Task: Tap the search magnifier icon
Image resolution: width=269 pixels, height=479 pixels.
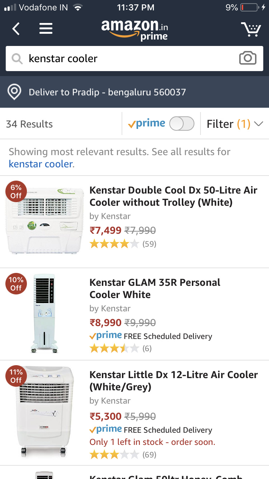Action: coord(17,59)
